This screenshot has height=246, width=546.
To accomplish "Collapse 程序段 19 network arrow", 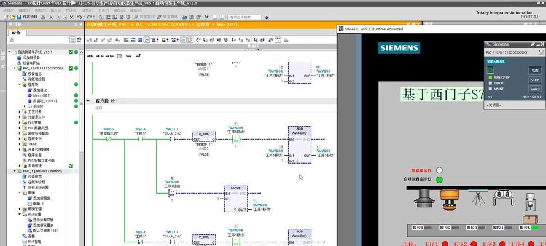I will pos(88,101).
